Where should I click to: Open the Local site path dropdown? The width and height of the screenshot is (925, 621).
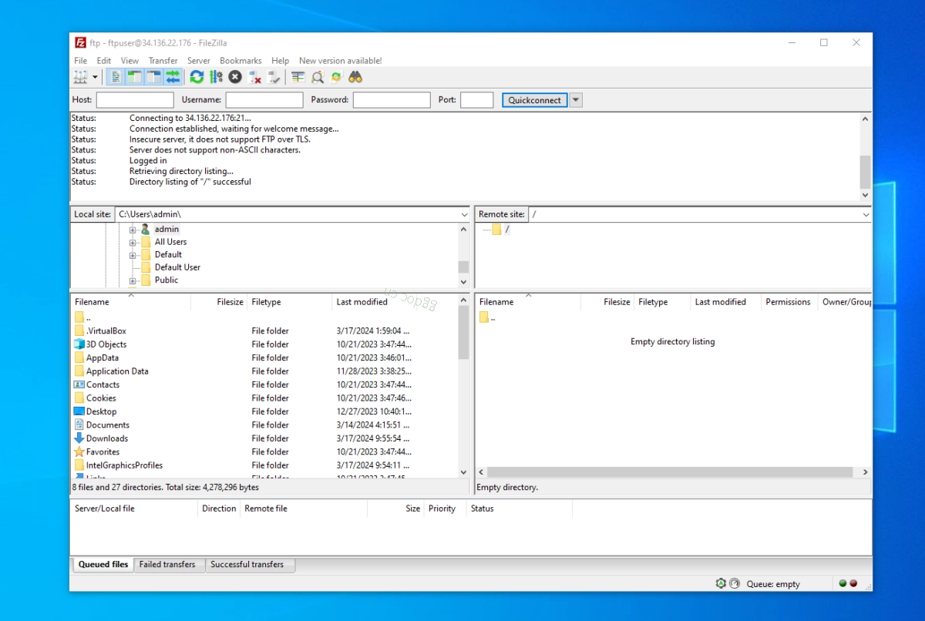point(464,214)
